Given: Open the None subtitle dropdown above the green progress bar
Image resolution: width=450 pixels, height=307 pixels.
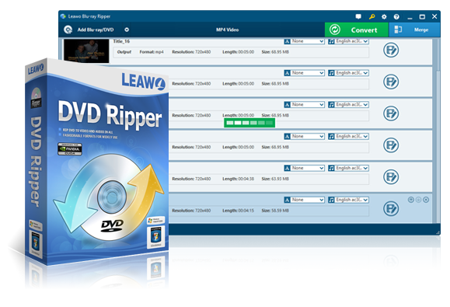Looking at the screenshot, I should [x=308, y=105].
